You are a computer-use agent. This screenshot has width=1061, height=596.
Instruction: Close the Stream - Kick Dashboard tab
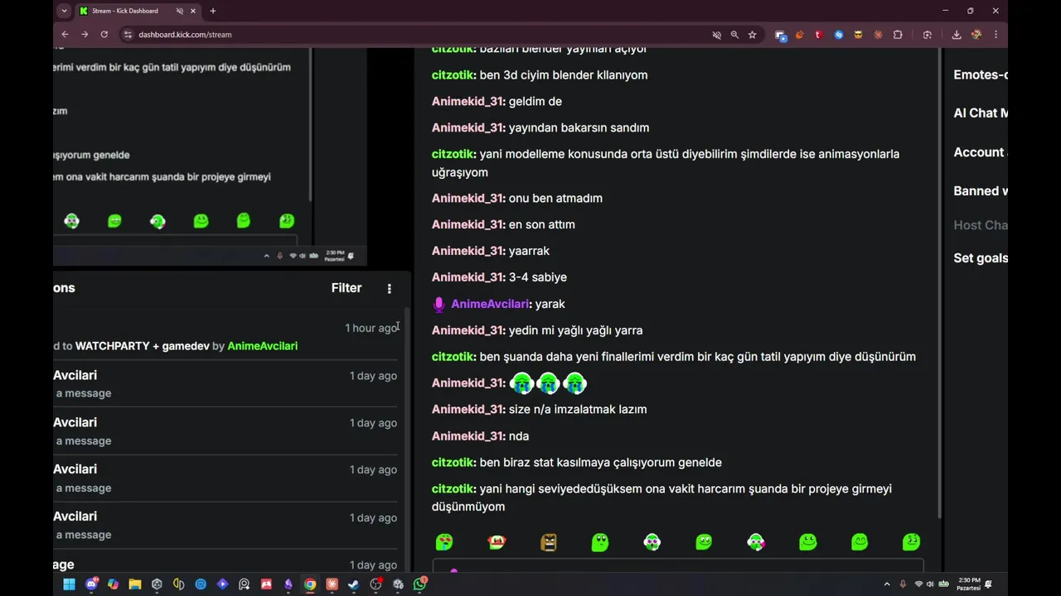point(193,11)
